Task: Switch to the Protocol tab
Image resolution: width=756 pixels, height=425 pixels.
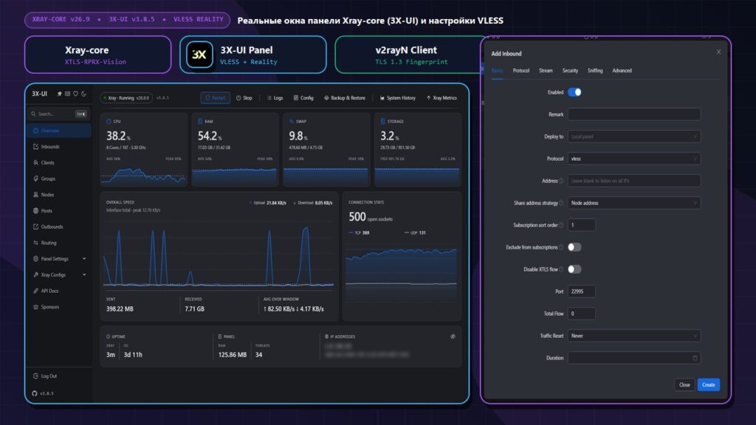Action: [520, 70]
